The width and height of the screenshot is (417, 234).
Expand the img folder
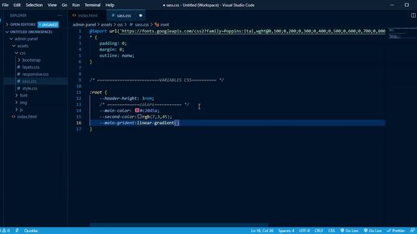[x=23, y=103]
